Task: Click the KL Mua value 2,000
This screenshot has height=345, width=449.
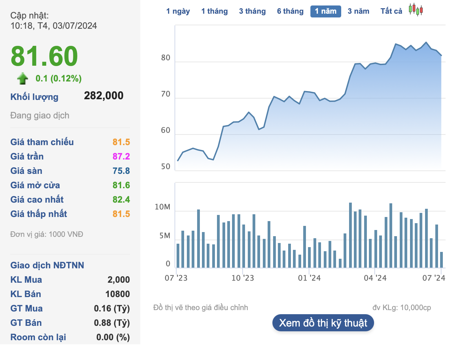Action: tap(119, 280)
